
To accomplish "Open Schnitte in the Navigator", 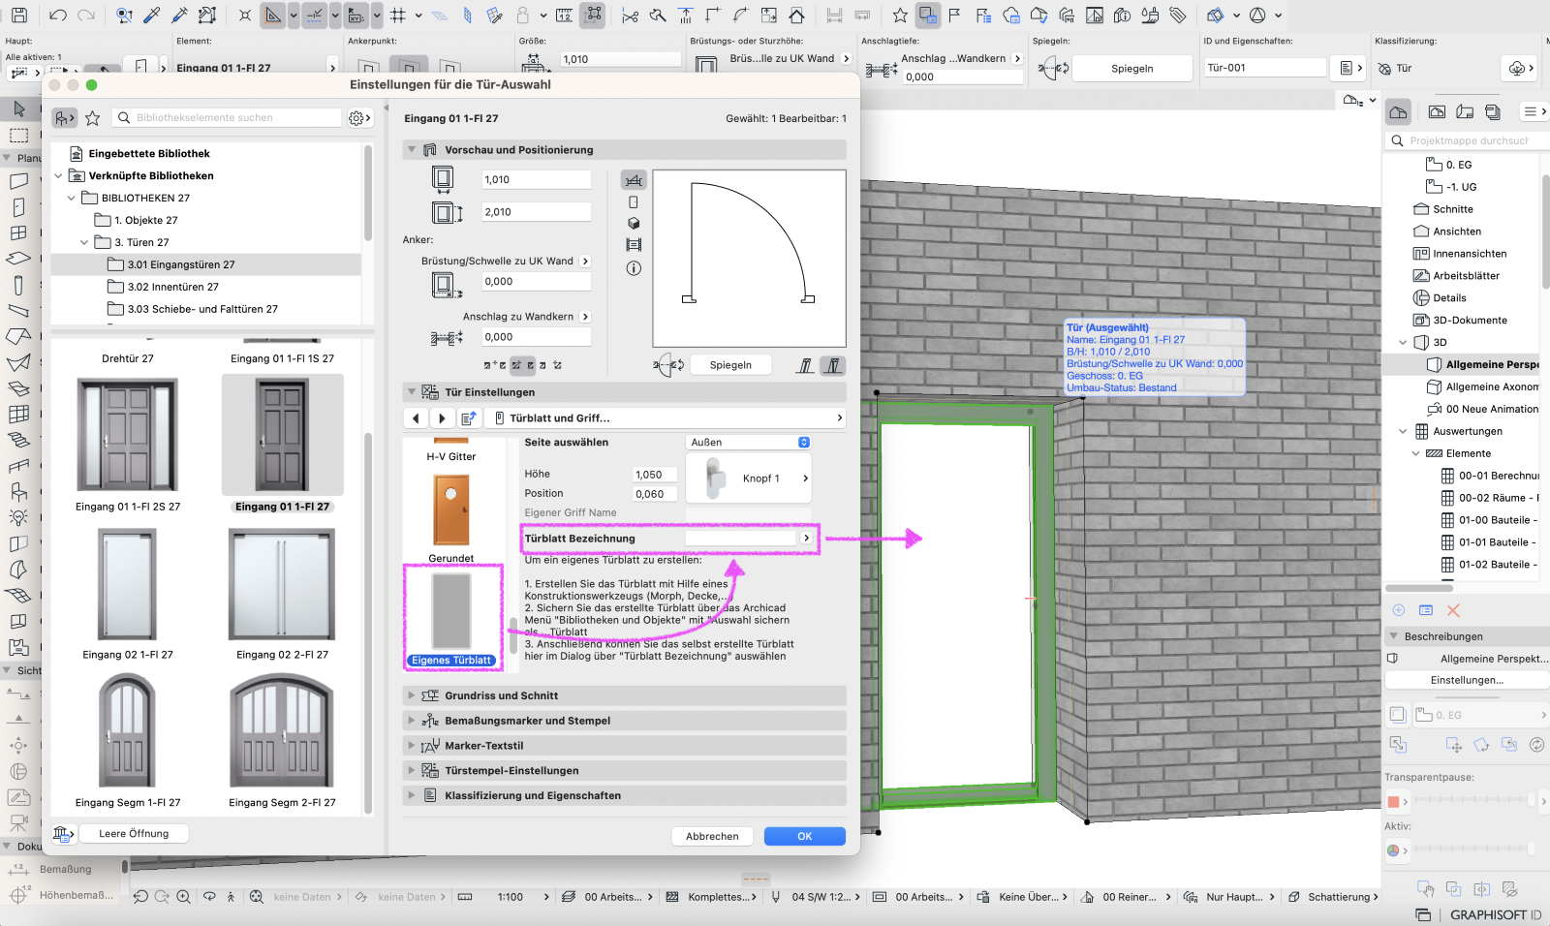I will point(1452,209).
